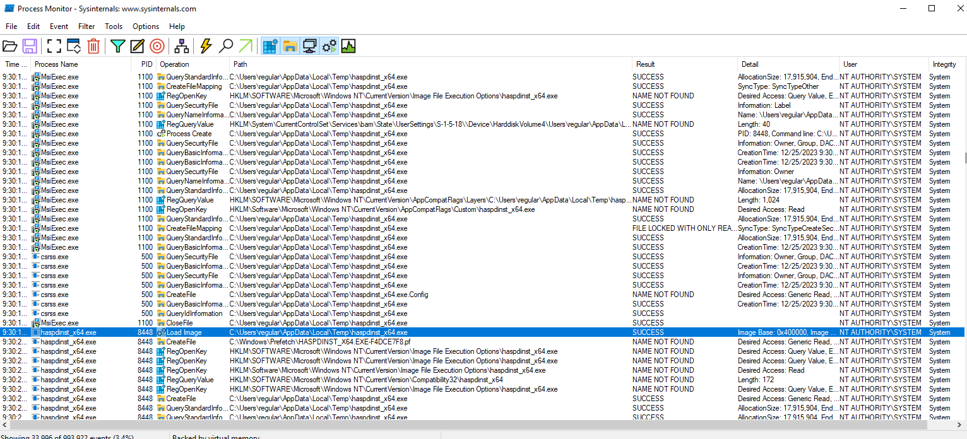This screenshot has height=439, width=967.
Task: Sort by Time column header
Action: click(16, 64)
